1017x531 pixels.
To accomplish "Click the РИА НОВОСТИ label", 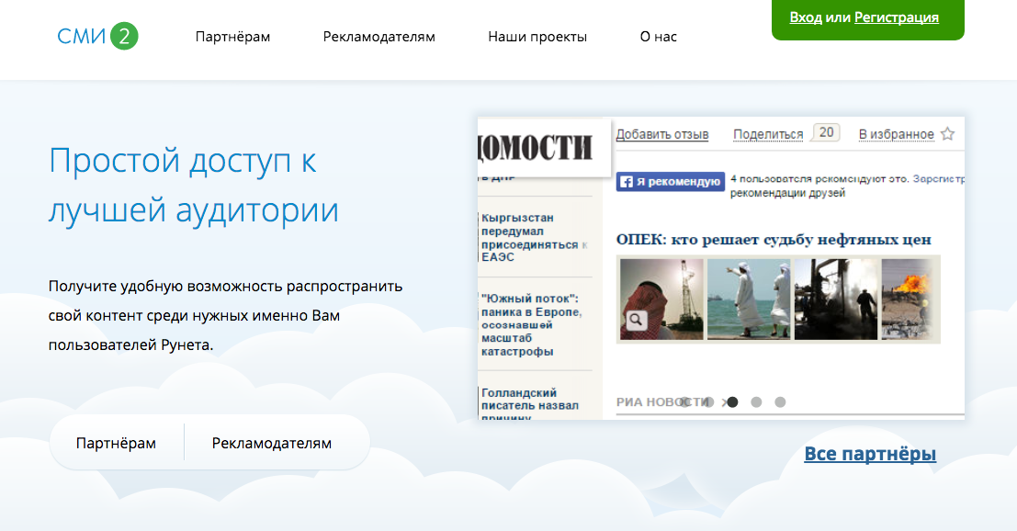I will pyautogui.click(x=662, y=402).
